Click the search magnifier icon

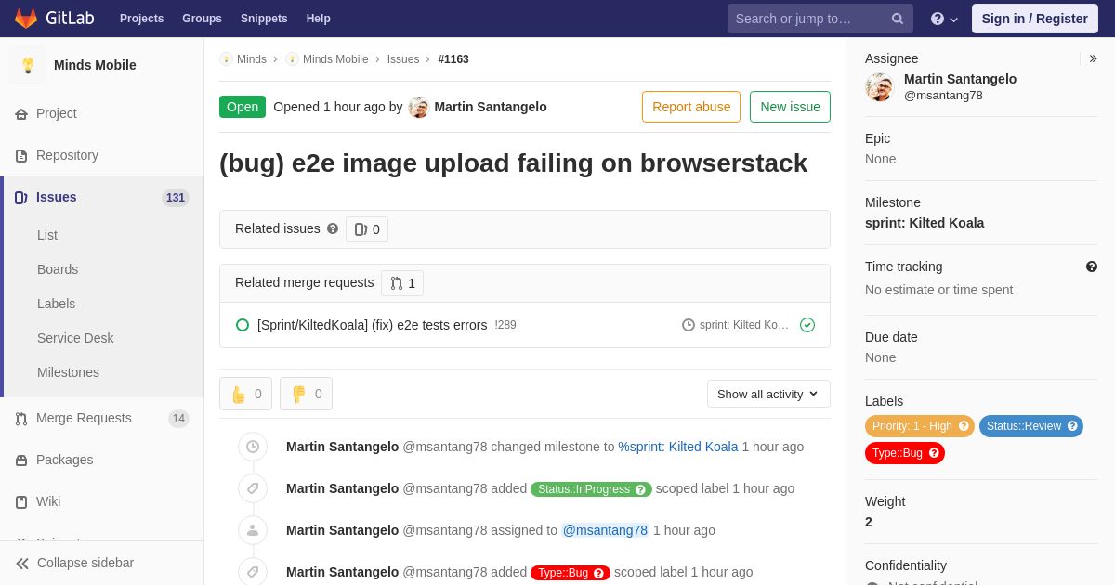pyautogui.click(x=898, y=19)
